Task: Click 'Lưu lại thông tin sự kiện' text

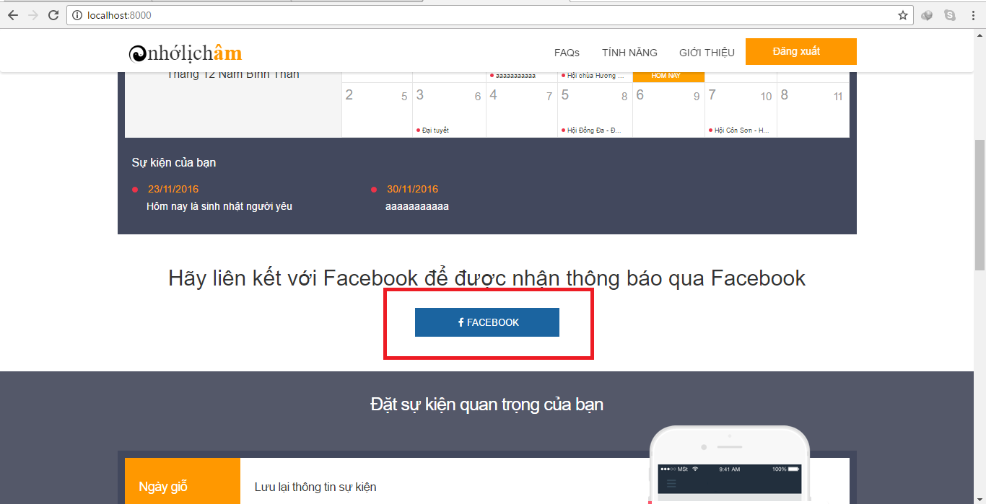Action: coord(315,487)
